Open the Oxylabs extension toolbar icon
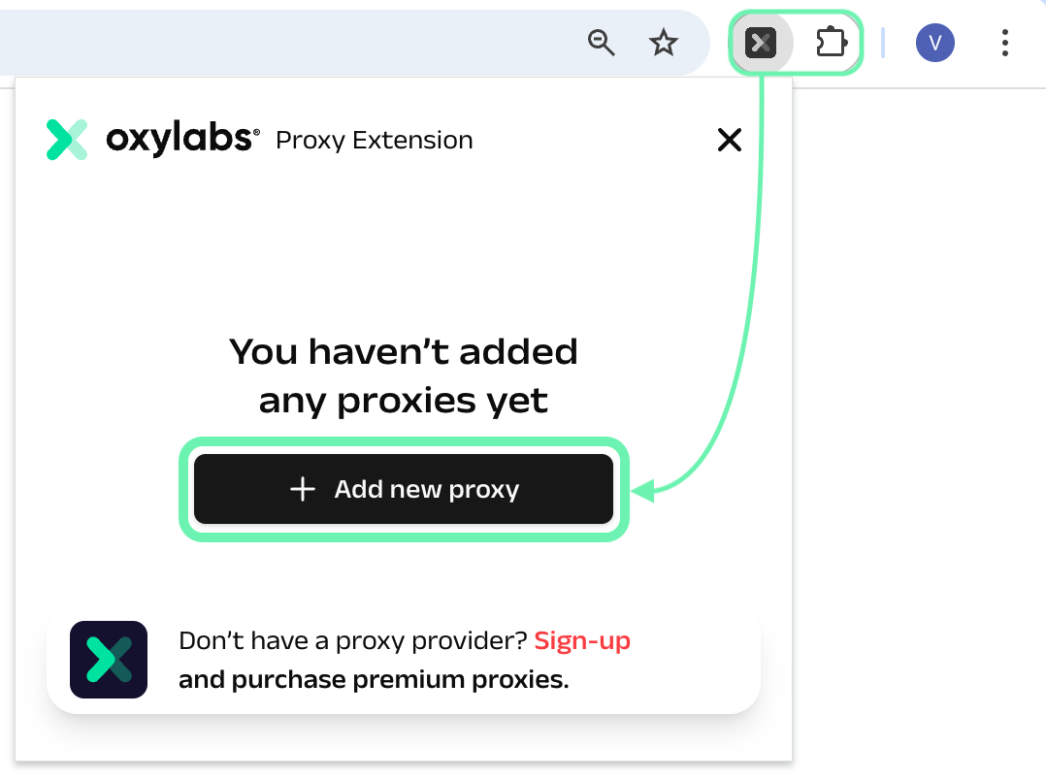 pos(762,43)
